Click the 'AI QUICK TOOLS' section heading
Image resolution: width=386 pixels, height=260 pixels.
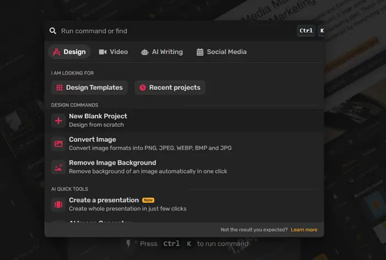tap(69, 189)
